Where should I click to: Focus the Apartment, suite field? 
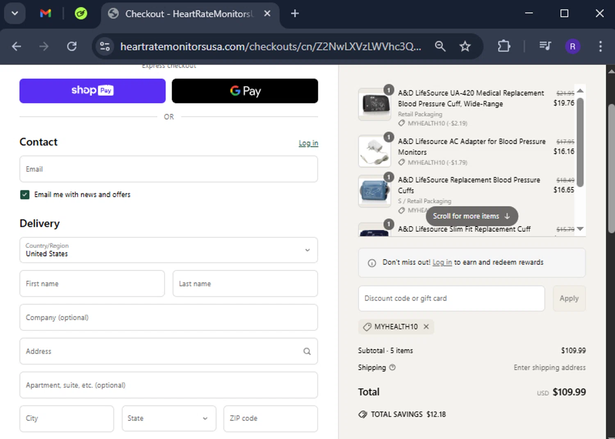point(169,385)
